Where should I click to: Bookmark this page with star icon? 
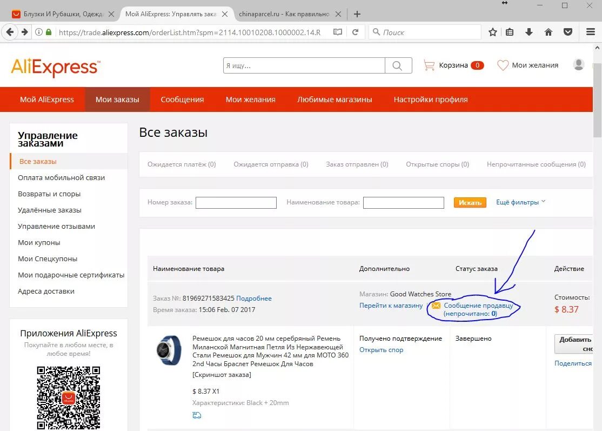tap(493, 32)
